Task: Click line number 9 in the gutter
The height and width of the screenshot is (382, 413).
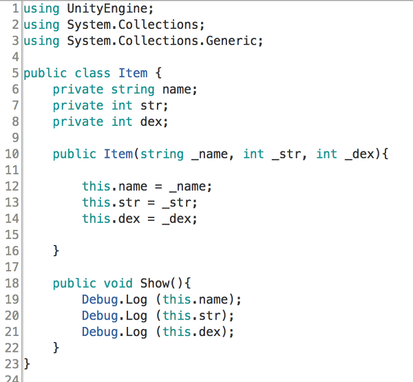Action: pos(16,138)
